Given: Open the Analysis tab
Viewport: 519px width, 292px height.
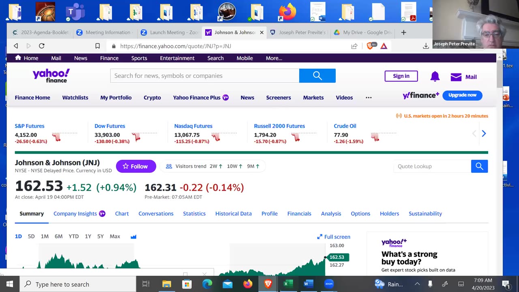Looking at the screenshot, I should click(x=331, y=214).
